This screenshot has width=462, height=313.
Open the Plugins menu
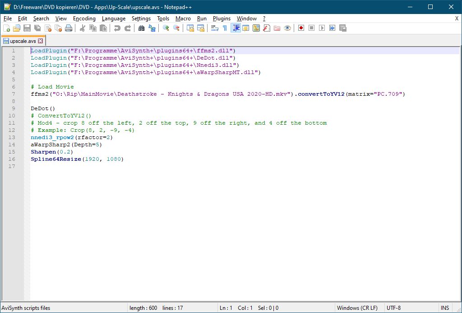click(222, 19)
